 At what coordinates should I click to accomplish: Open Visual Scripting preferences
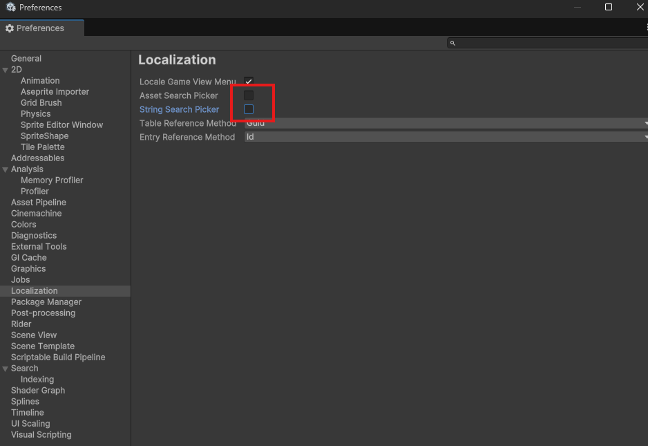(x=41, y=435)
